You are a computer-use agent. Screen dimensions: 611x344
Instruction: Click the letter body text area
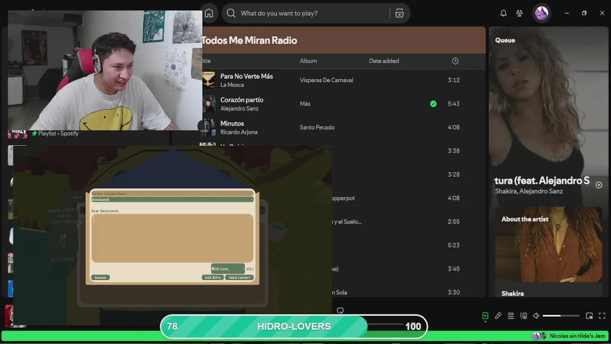pos(172,238)
